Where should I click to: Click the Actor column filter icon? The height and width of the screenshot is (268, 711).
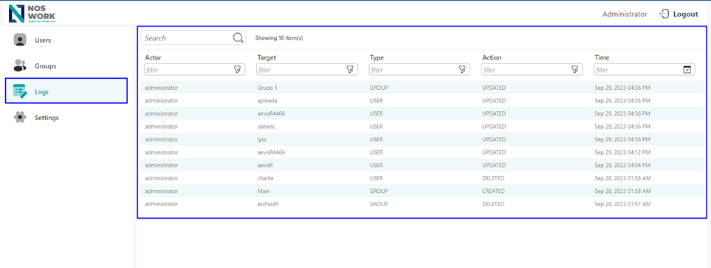tap(237, 70)
